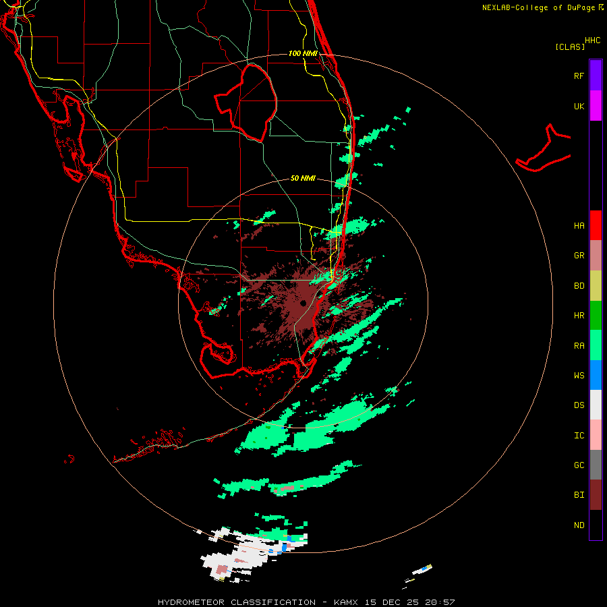
Task: Click the BI brown legend color swatch
Action: tap(596, 495)
